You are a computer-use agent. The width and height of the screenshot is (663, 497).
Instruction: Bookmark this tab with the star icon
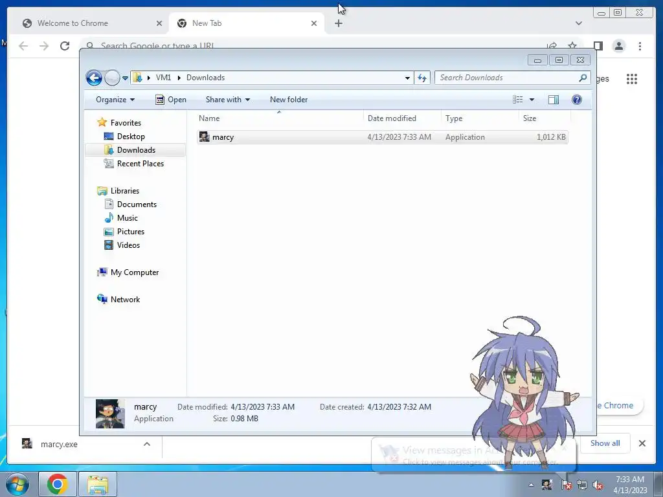572,45
